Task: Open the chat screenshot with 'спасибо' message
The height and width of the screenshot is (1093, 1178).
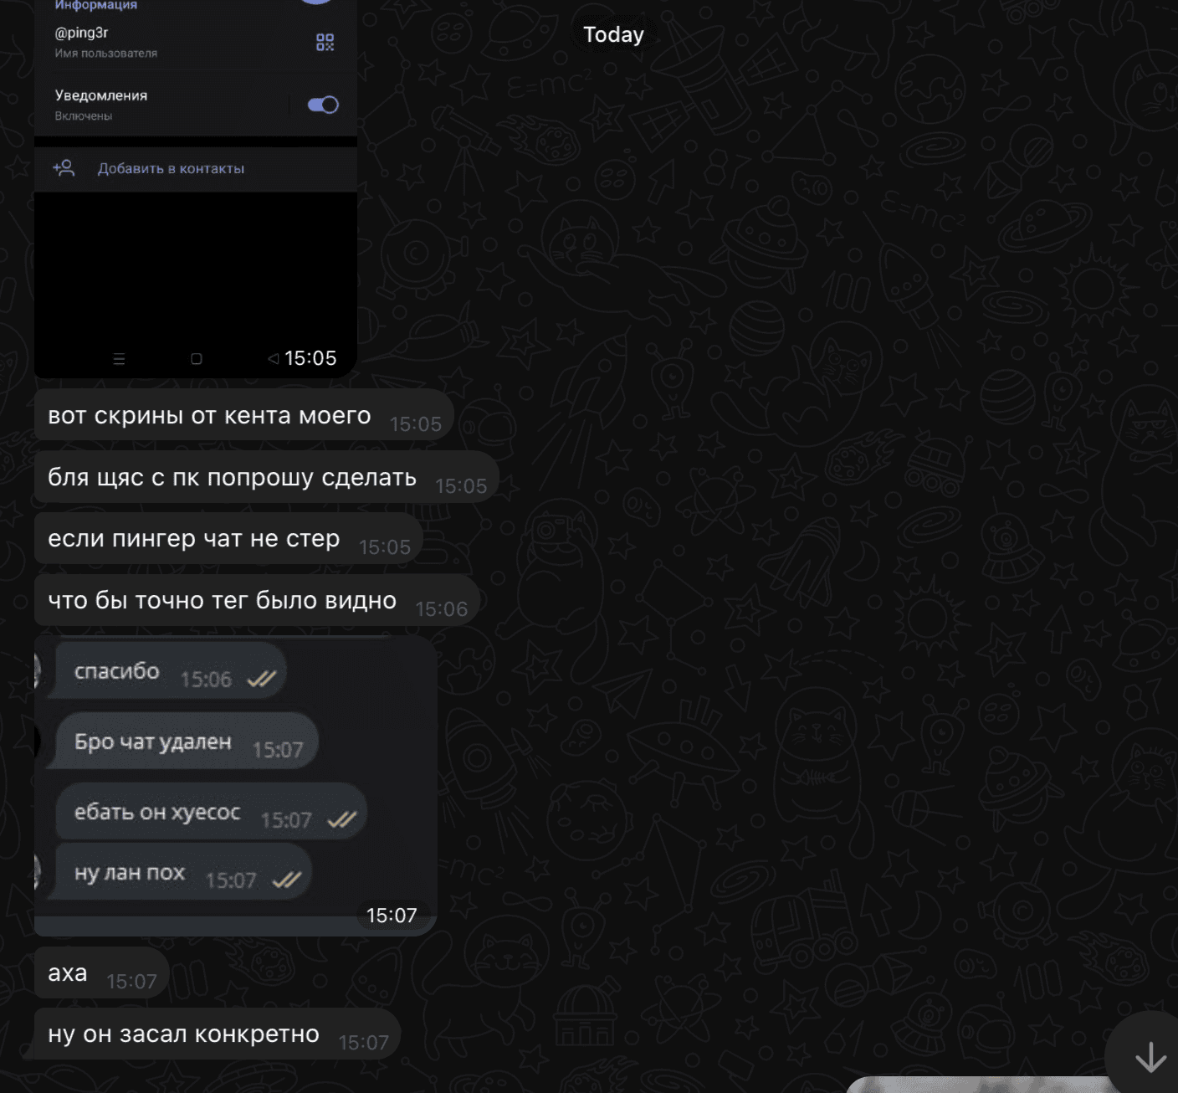Action: pyautogui.click(x=236, y=786)
